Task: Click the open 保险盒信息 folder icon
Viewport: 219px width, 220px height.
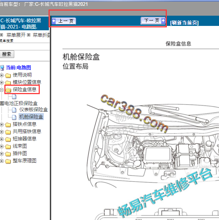Action: (8, 90)
